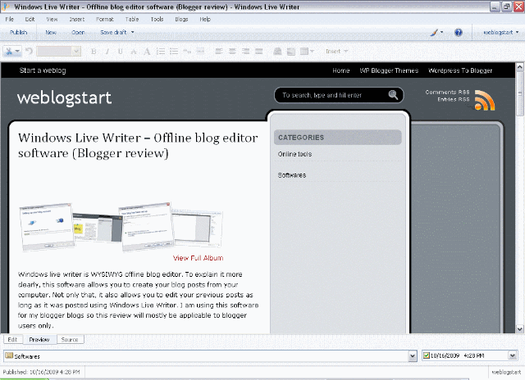Viewport: 525px width, 380px height.
Task: Click the undo arrow icon
Action: (30, 51)
